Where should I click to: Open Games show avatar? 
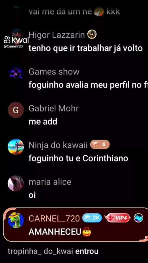16,72
